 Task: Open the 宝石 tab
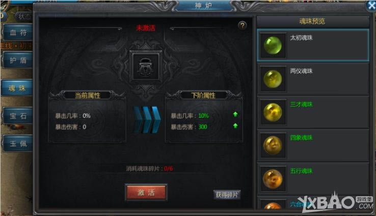click(18, 116)
